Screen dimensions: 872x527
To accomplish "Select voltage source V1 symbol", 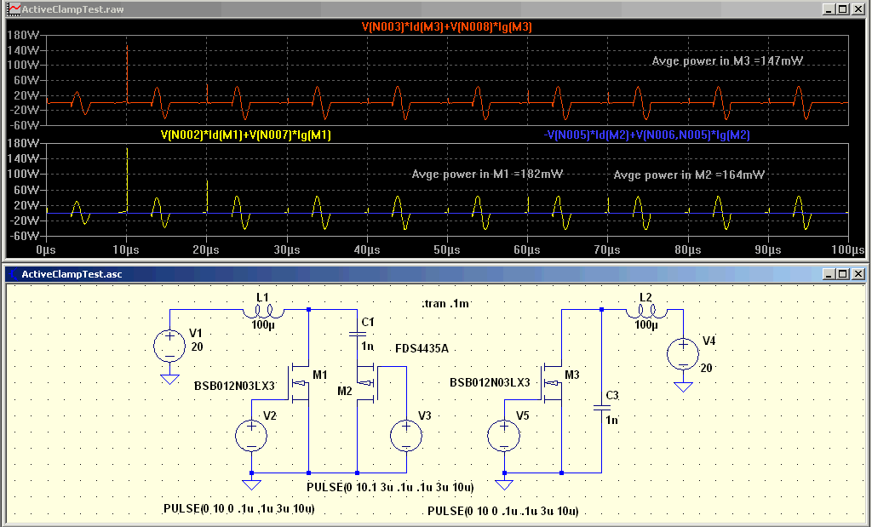I will 169,346.
